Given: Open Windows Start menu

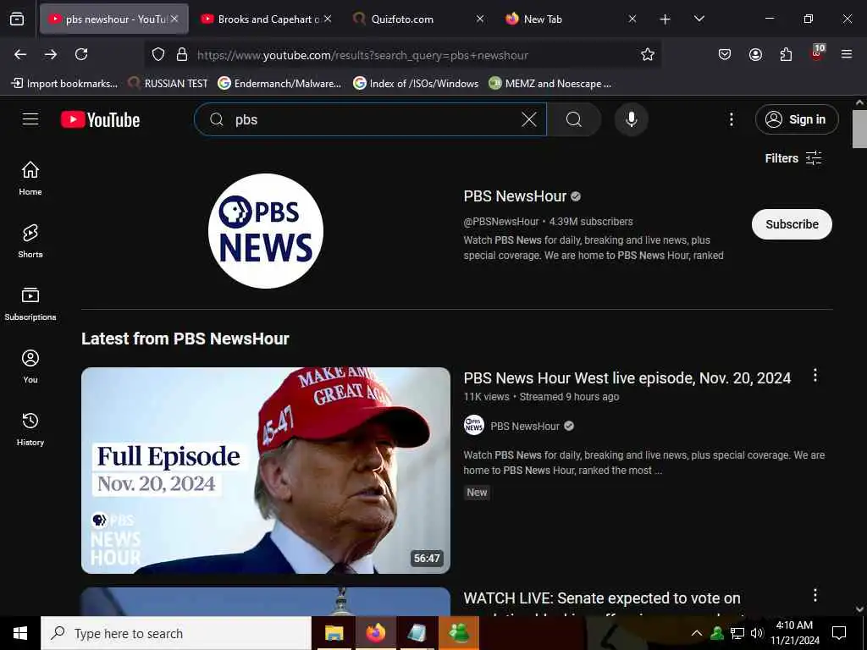Looking at the screenshot, I should pyautogui.click(x=20, y=633).
